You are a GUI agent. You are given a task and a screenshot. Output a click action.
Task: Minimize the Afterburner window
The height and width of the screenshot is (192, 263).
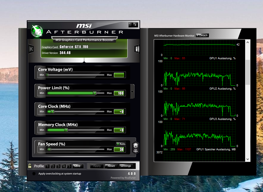tap(131, 25)
